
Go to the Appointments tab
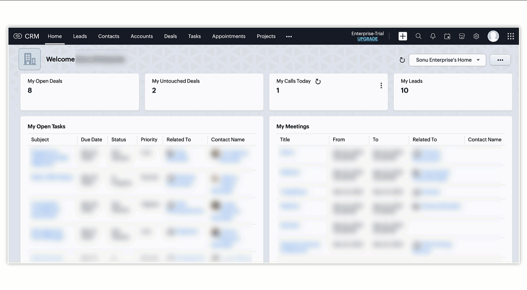229,36
